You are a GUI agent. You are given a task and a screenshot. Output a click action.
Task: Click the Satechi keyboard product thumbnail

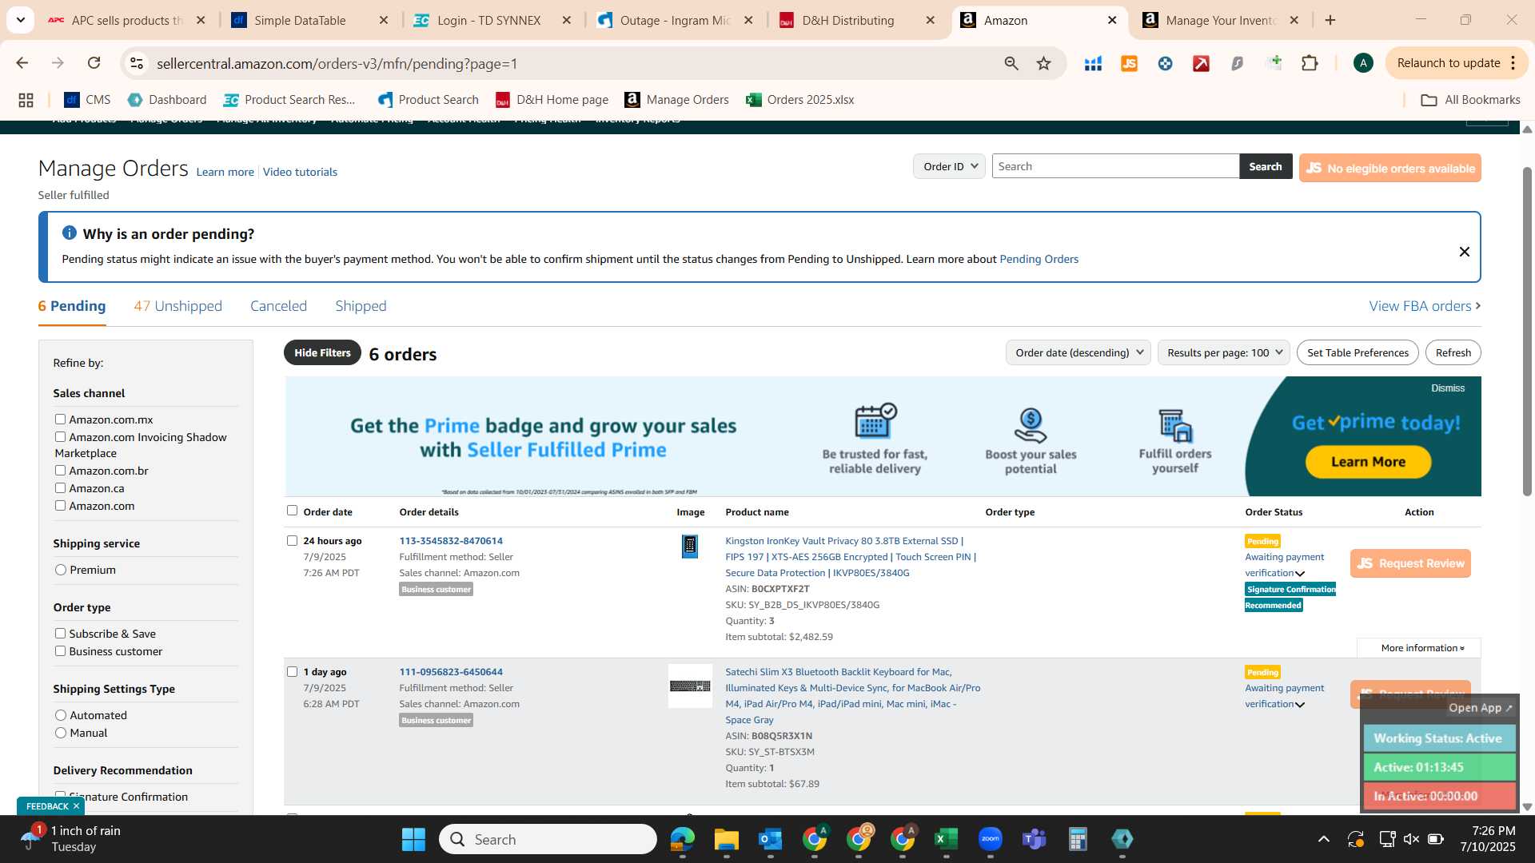[690, 686]
